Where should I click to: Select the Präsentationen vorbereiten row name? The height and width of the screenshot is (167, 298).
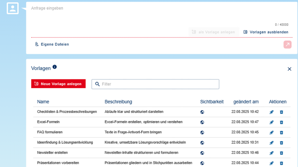58,163
